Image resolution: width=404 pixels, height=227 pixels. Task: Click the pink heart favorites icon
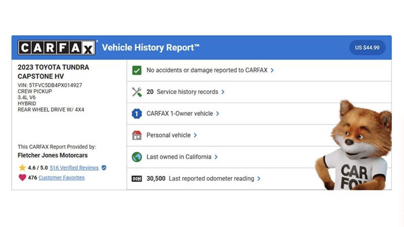tap(22, 178)
